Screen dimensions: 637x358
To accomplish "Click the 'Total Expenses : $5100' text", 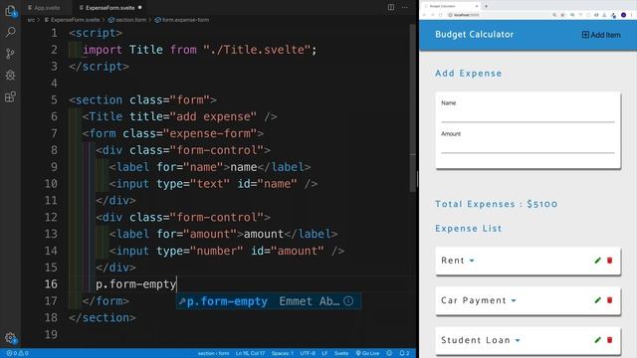I will (496, 204).
